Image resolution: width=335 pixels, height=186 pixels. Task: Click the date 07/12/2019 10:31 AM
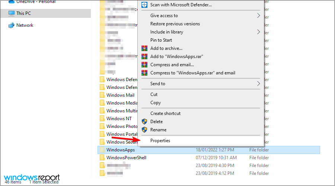pos(216,158)
